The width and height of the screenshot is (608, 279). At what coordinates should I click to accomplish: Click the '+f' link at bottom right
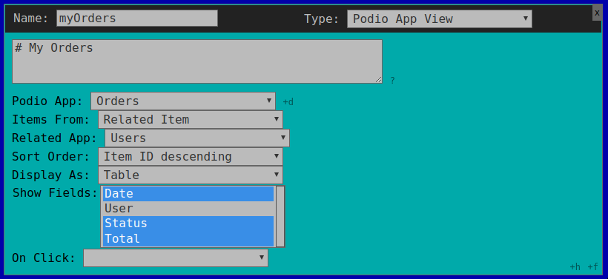click(593, 266)
